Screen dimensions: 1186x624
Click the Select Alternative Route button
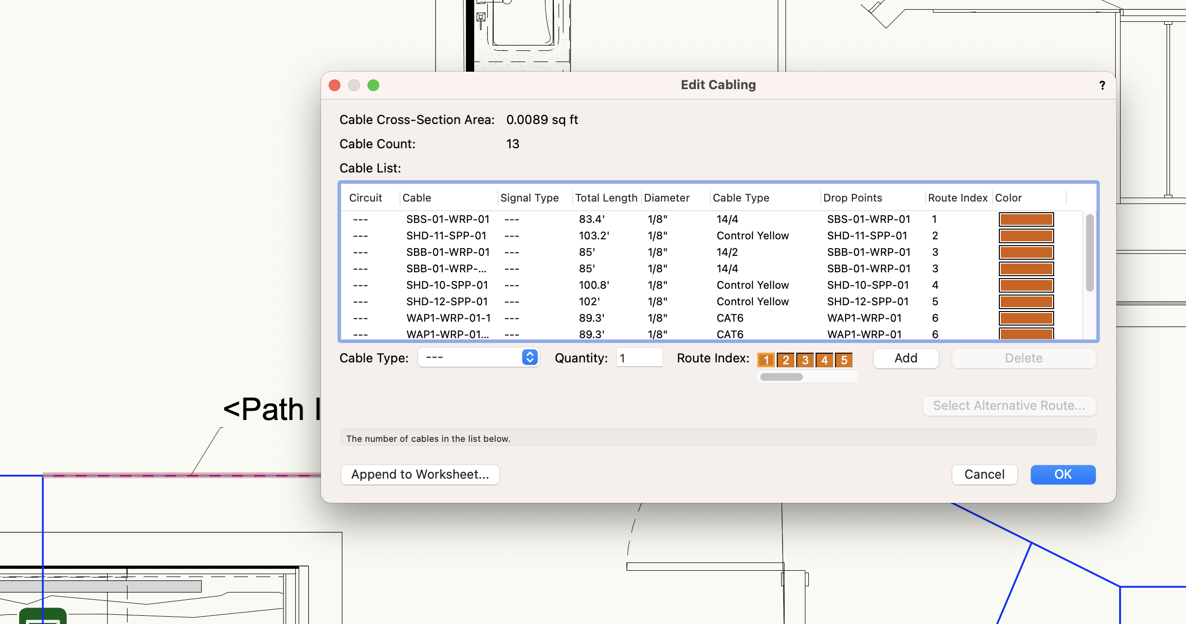tap(1008, 406)
